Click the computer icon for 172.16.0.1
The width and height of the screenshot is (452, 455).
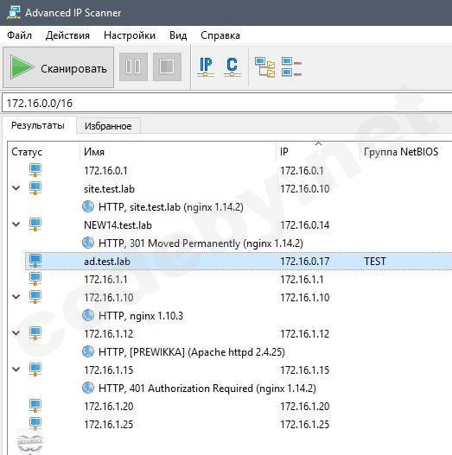point(35,170)
